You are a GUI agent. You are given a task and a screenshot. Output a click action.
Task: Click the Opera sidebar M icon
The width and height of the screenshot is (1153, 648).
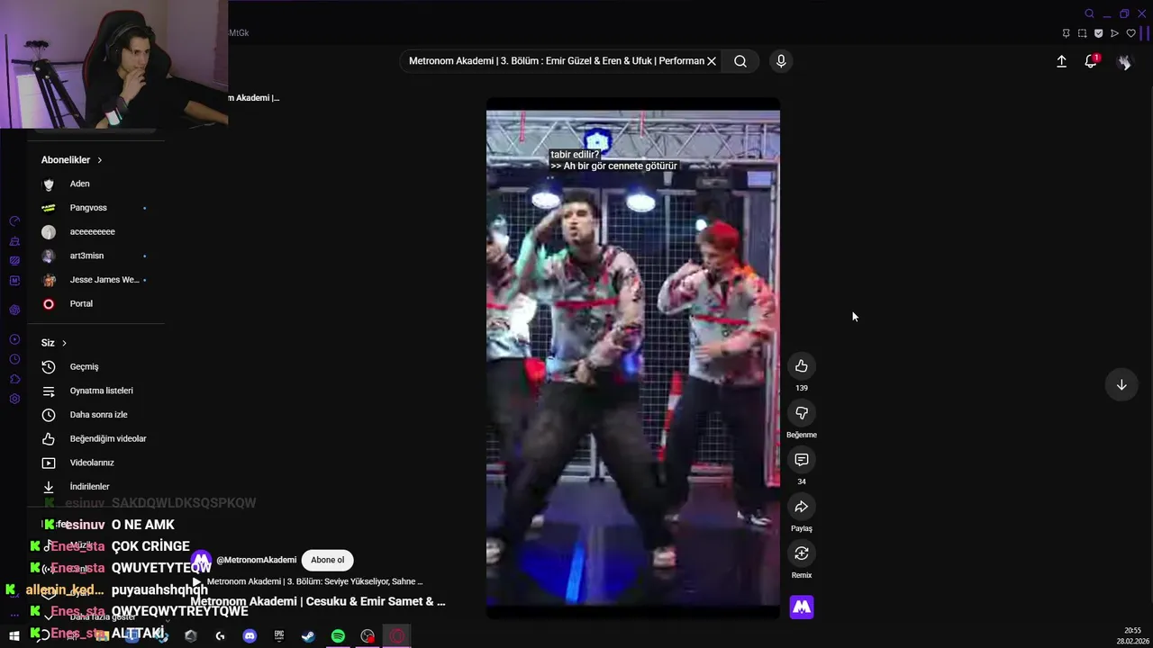click(14, 281)
